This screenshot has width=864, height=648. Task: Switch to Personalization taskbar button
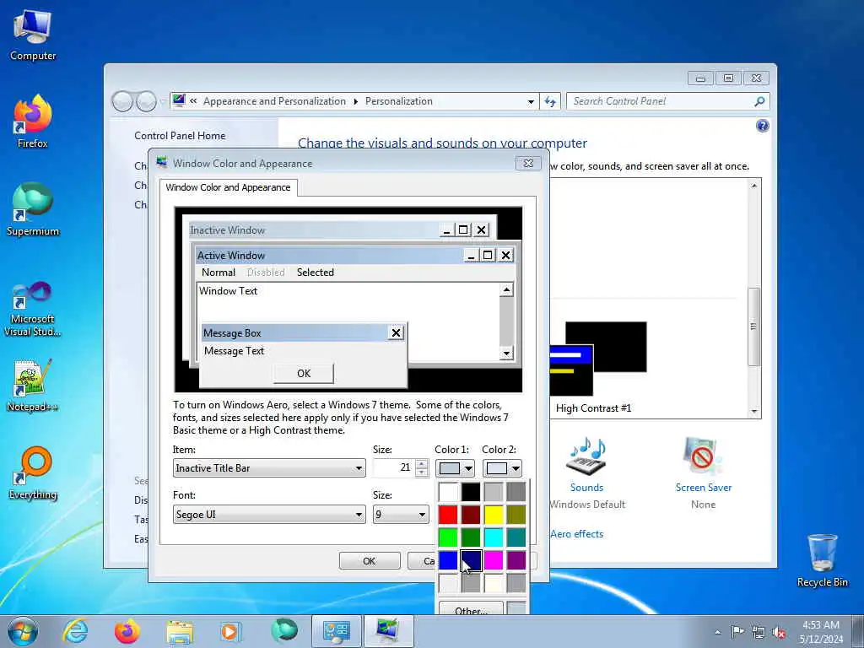click(x=388, y=631)
